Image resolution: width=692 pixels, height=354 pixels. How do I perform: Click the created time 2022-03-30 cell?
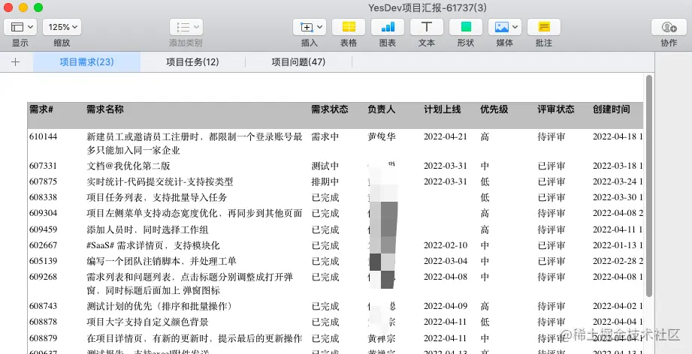coord(618,198)
